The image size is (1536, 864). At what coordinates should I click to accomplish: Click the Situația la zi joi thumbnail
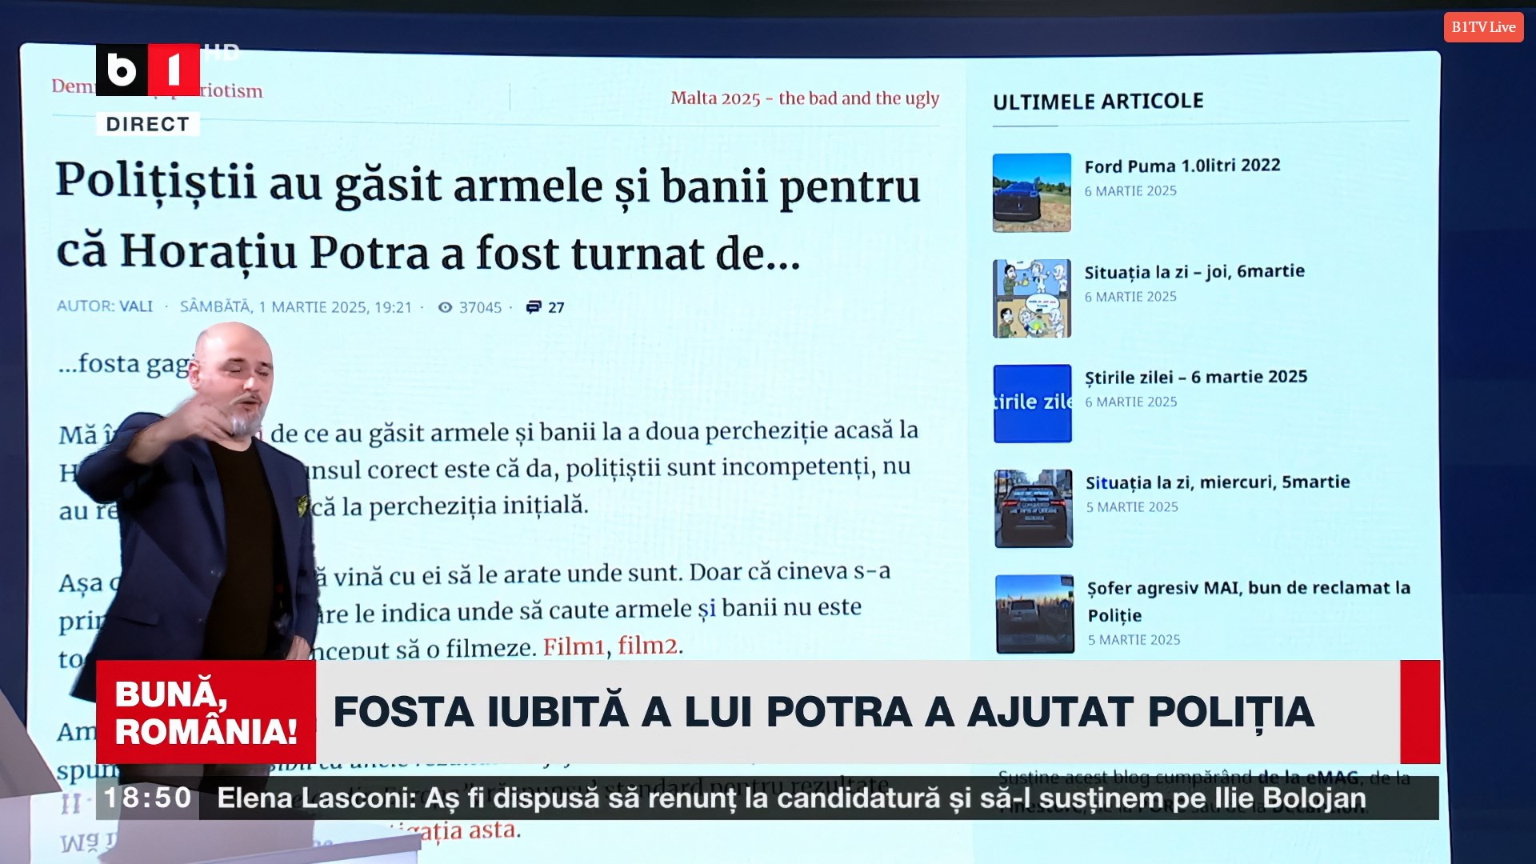coord(1031,298)
